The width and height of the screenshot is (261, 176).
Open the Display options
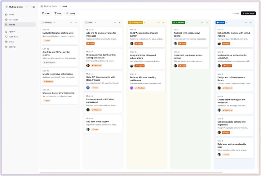[x=70, y=13]
